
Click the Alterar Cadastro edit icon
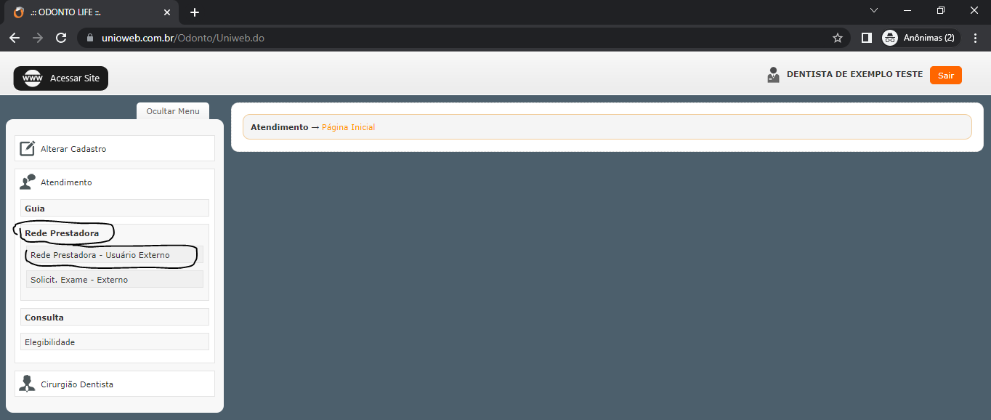click(28, 148)
